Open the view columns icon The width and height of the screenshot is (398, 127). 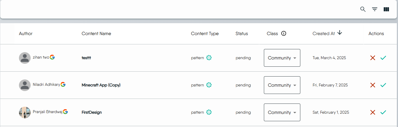point(386,9)
